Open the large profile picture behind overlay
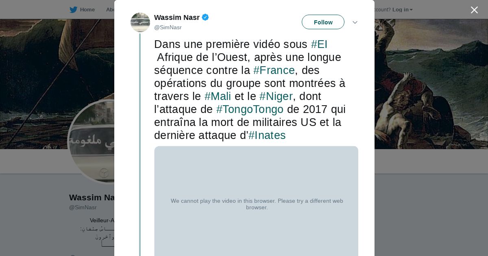The width and height of the screenshot is (488, 256). (91, 141)
